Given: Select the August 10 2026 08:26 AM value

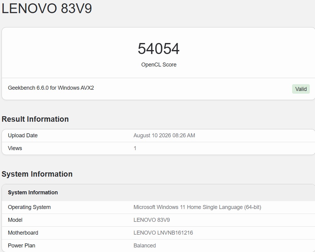Looking at the screenshot, I should coord(164,135).
